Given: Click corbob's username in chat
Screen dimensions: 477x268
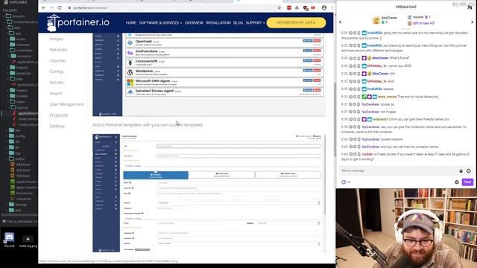Looking at the screenshot, I should click(x=367, y=154).
